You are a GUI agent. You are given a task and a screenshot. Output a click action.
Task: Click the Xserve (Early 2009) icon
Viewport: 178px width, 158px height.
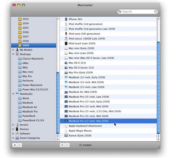pos(66,135)
